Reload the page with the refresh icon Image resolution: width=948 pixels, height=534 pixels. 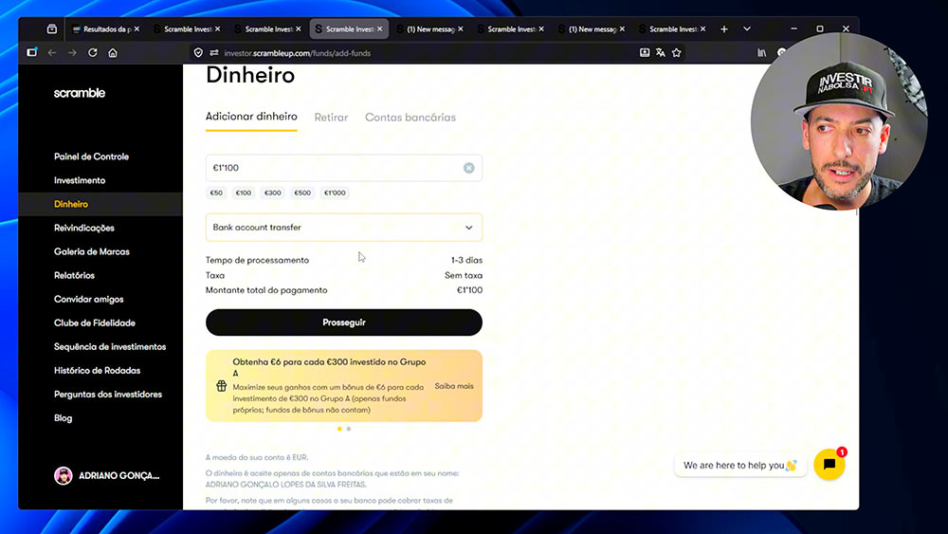pos(93,52)
